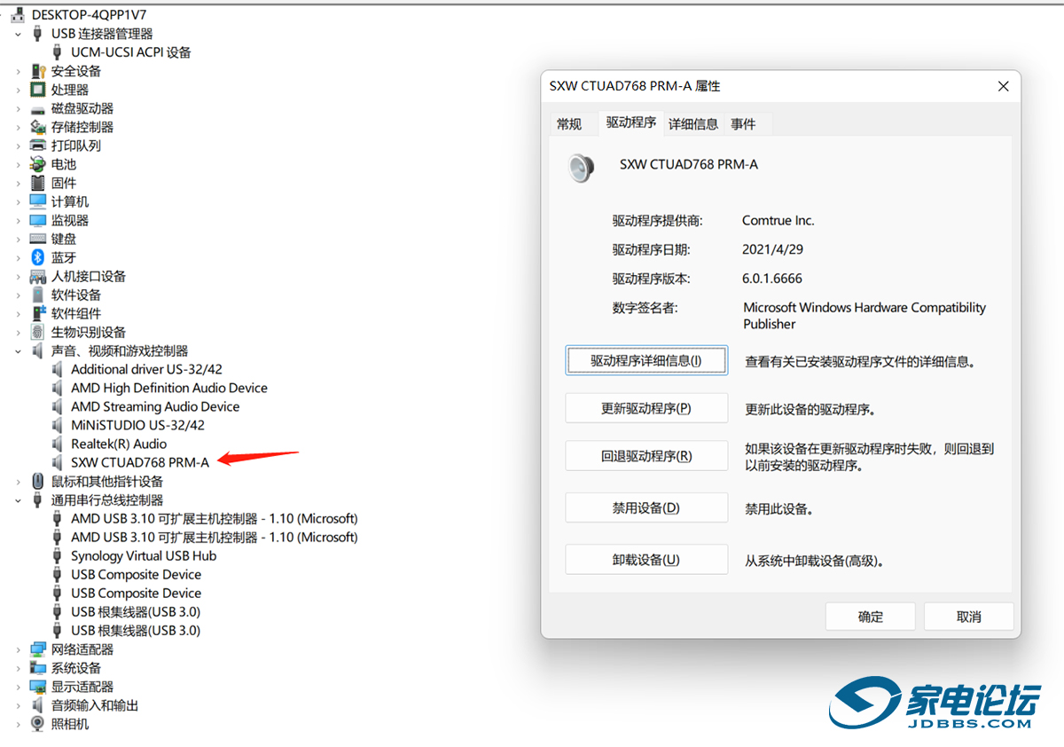This screenshot has width=1064, height=747.
Task: Switch to the 常规 tab
Action: 569,124
